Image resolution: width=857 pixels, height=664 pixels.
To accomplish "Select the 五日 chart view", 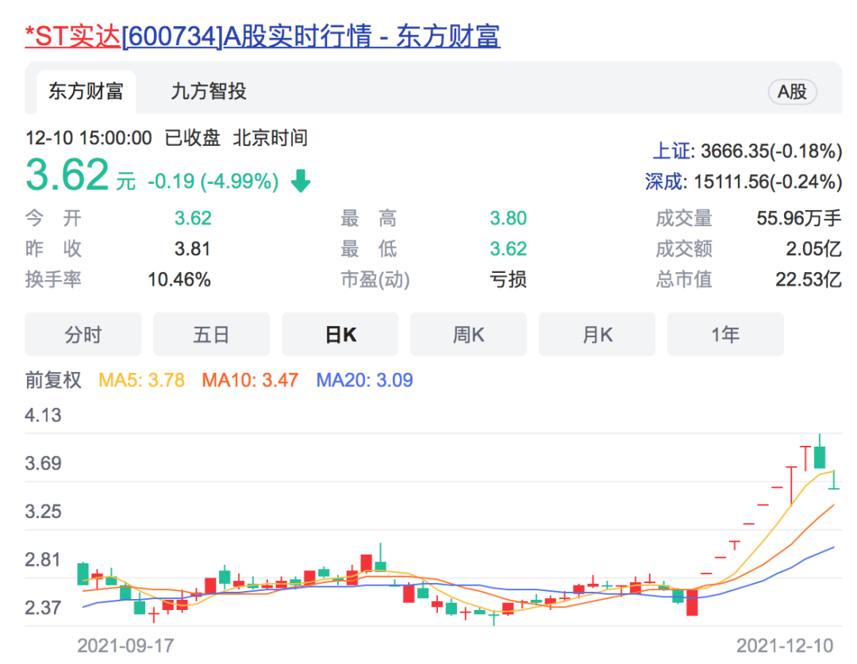I will tap(212, 335).
